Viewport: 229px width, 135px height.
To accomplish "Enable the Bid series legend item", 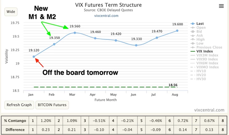I will pyautogui.click(x=199, y=32).
